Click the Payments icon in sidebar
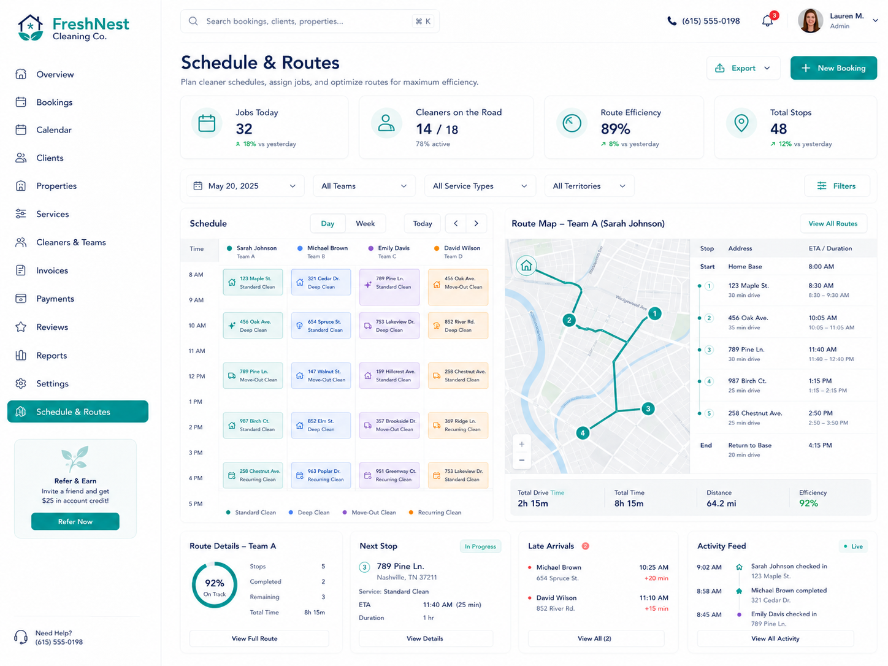 [21, 299]
